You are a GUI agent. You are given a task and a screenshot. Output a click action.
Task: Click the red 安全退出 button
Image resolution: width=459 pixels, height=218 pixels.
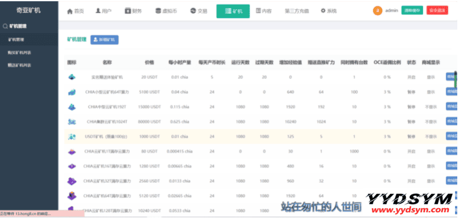point(437,10)
